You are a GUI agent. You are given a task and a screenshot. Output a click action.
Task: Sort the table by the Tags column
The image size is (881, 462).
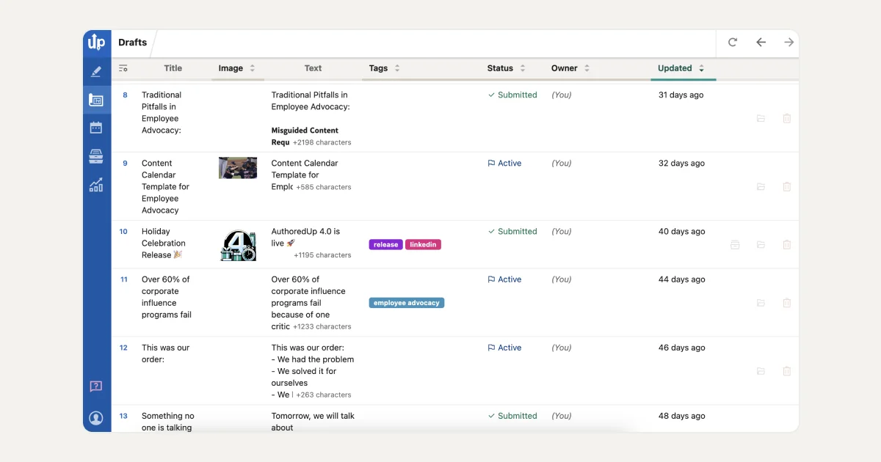pyautogui.click(x=397, y=68)
